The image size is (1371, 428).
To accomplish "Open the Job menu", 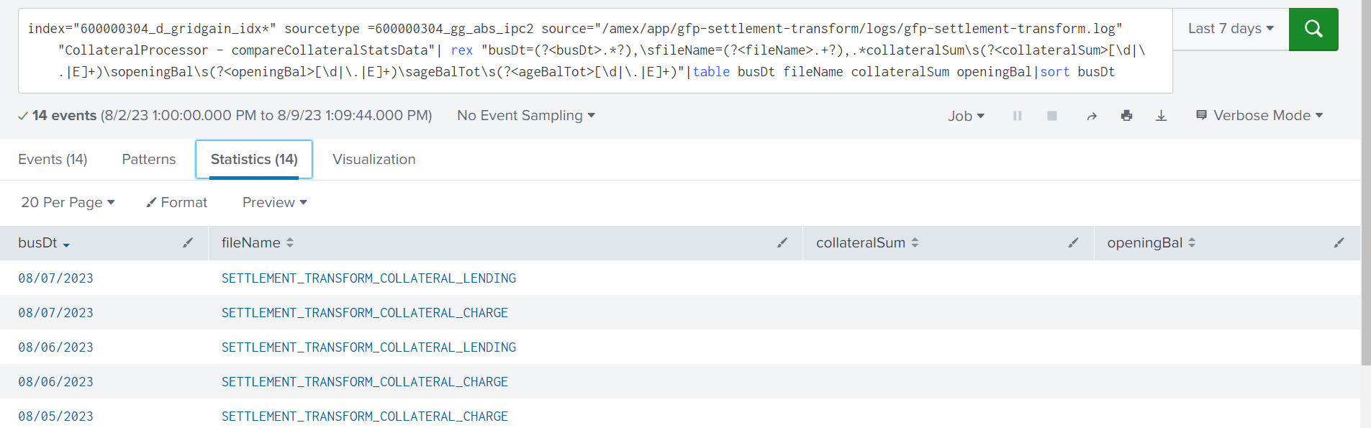I will [x=966, y=116].
